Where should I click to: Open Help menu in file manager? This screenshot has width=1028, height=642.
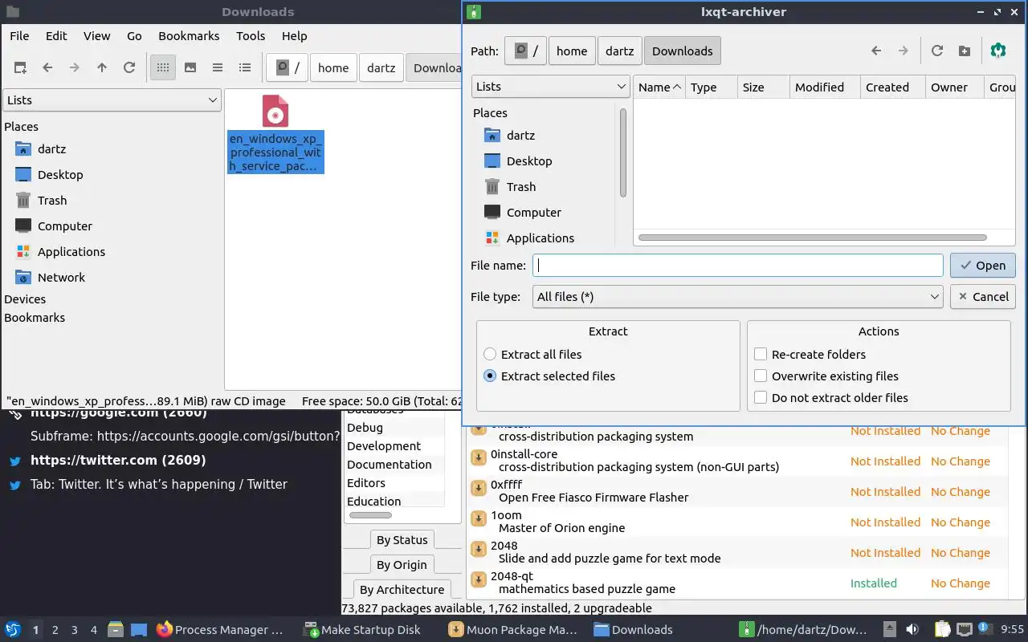tap(294, 36)
